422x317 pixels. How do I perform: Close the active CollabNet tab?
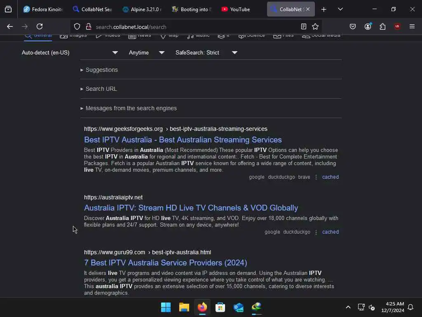[307, 9]
